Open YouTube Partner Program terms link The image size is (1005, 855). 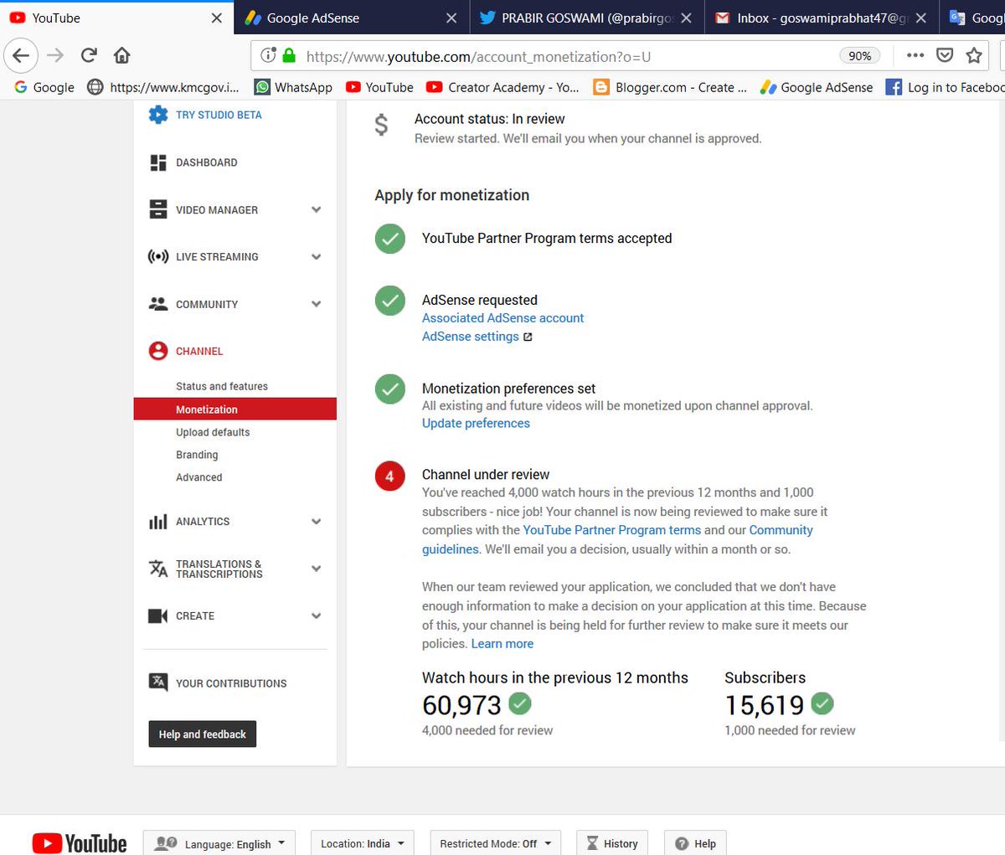[612, 530]
